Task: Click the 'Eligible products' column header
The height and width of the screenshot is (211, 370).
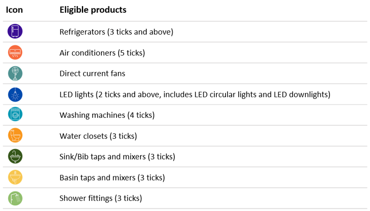Action: coord(93,10)
